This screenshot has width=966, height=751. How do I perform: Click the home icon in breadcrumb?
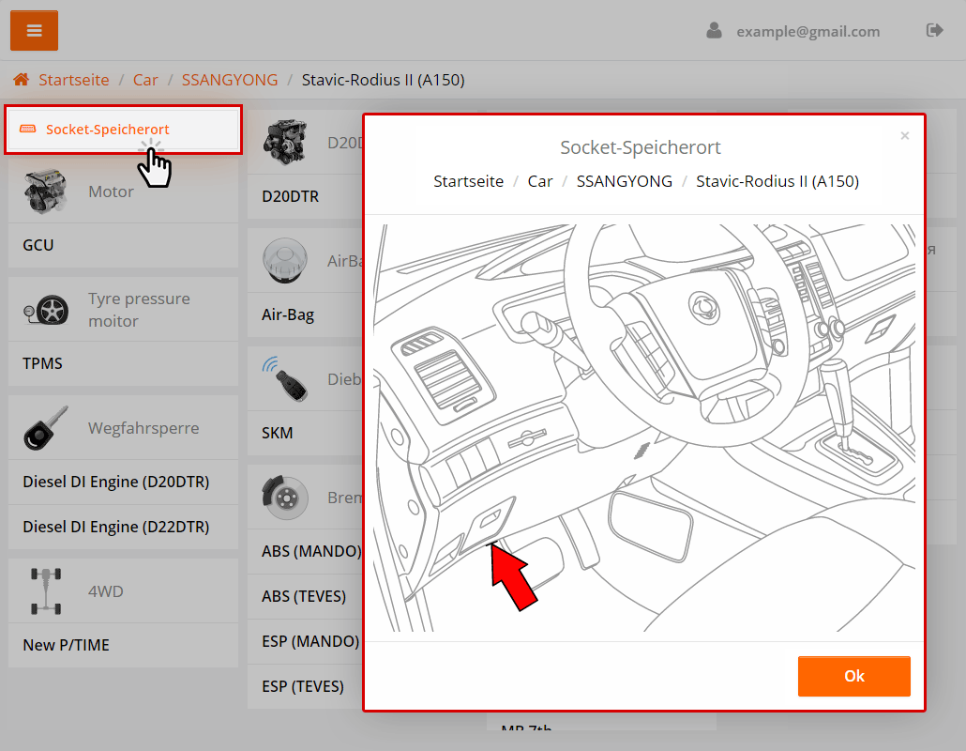(21, 80)
